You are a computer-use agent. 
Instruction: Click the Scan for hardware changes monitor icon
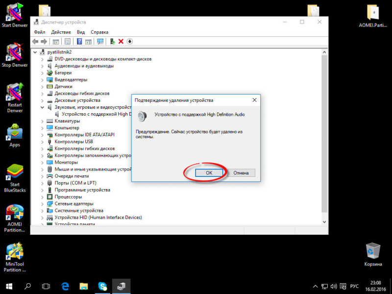[x=100, y=42]
